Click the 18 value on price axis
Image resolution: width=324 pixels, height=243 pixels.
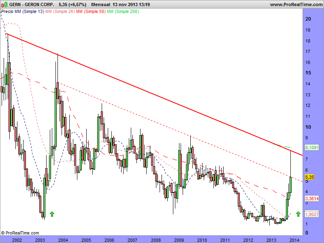308,41
